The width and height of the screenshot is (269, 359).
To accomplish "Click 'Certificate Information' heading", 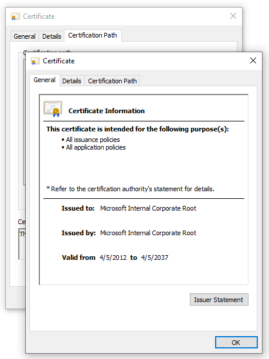I will (x=107, y=111).
